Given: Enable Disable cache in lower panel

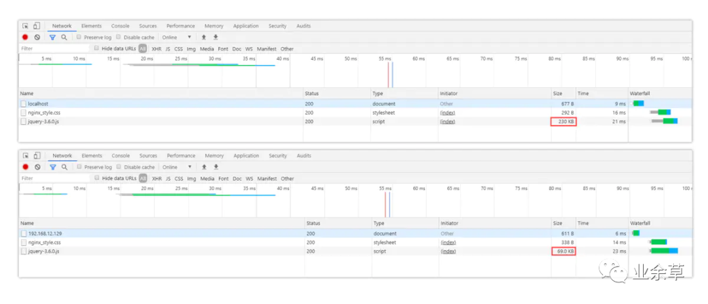Looking at the screenshot, I should [x=119, y=167].
